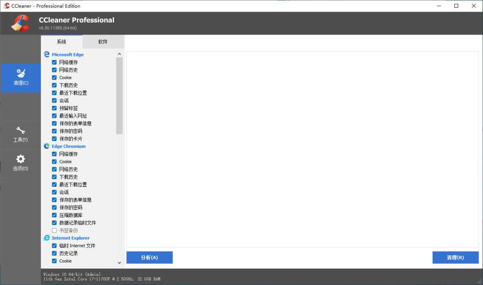Click the Microsoft Edge legacy icon
The width and height of the screenshot is (483, 285).
pyautogui.click(x=47, y=54)
